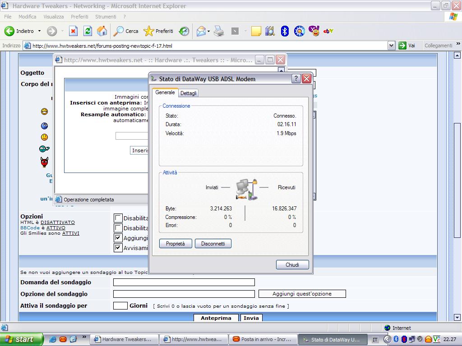Open the Bluetooth toolbar icon

[285, 31]
